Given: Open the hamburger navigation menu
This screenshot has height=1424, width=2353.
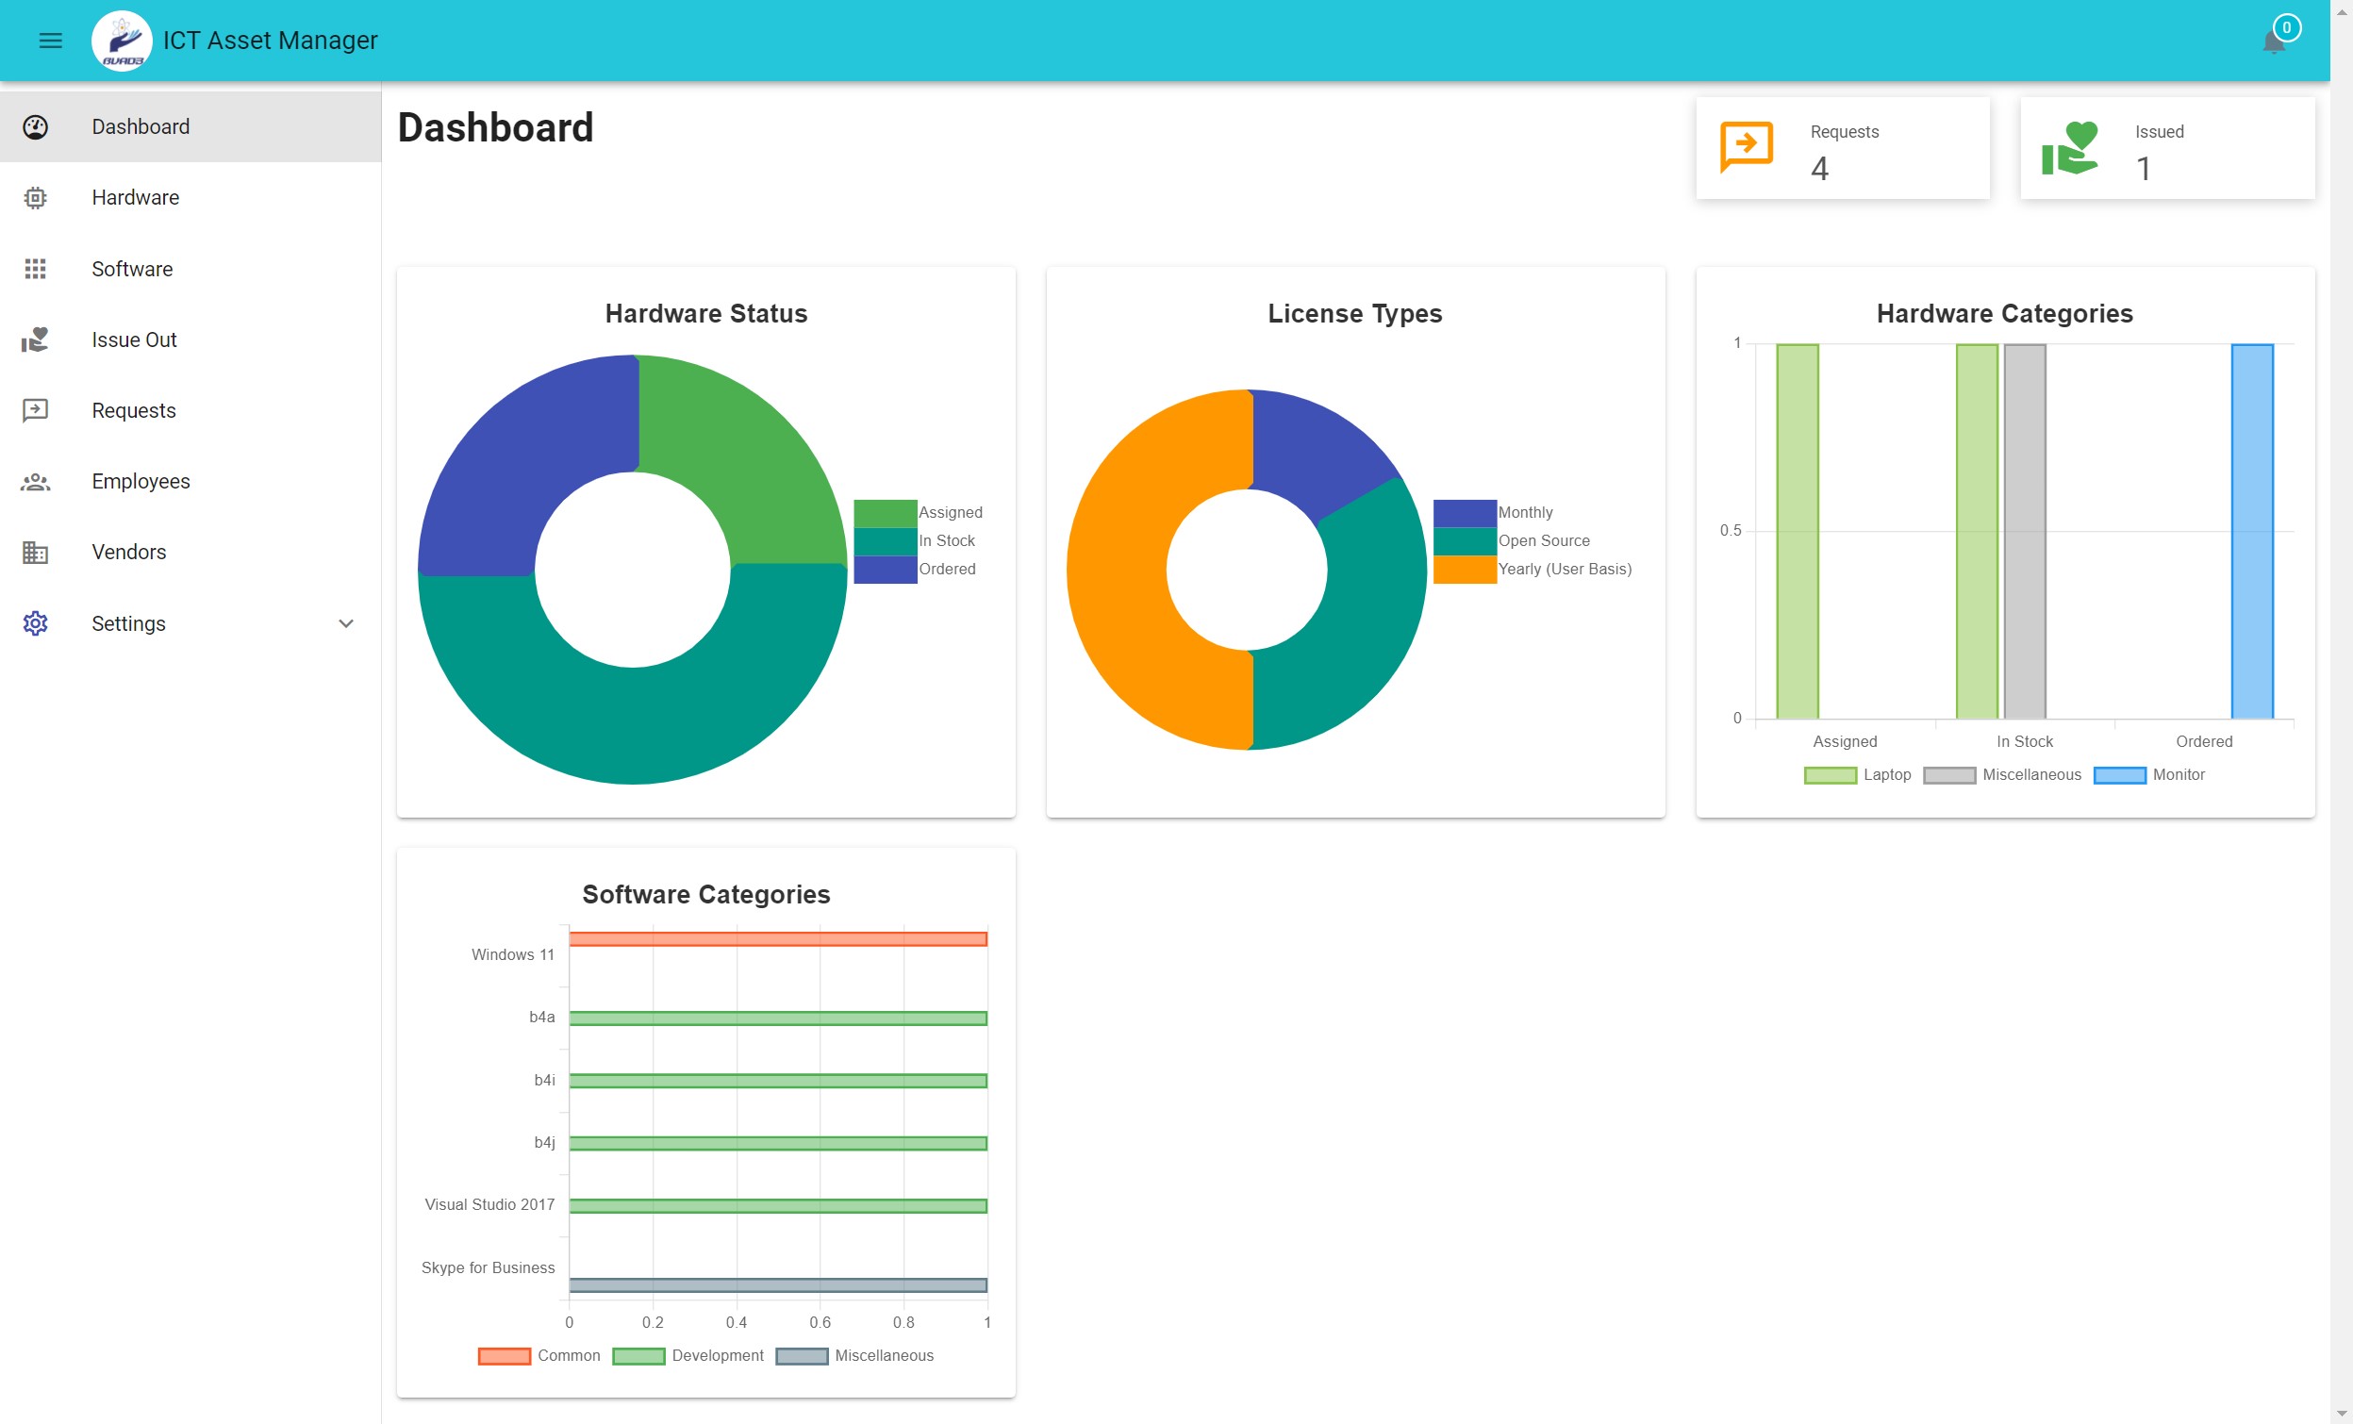Looking at the screenshot, I should [x=51, y=41].
